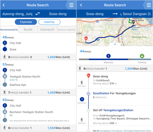The height and width of the screenshot is (132, 153).
Task: Tap subway line 1 icon above progress bar
Action: click(x=108, y=56)
